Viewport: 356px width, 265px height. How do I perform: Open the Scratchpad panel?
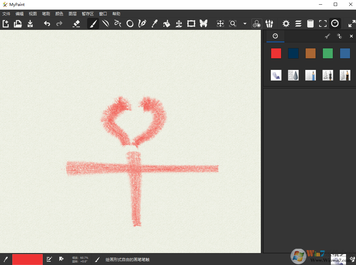point(310,23)
